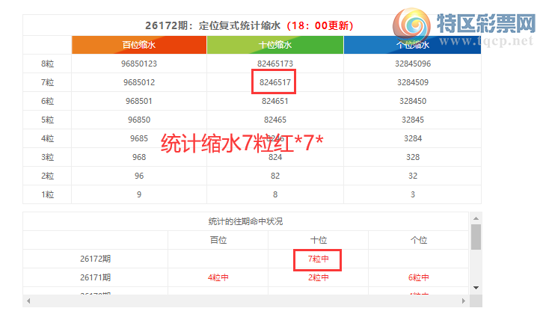The height and width of the screenshot is (317, 543).
Task: Click the horizontal scrollbar right arrow
Action: tap(464, 301)
